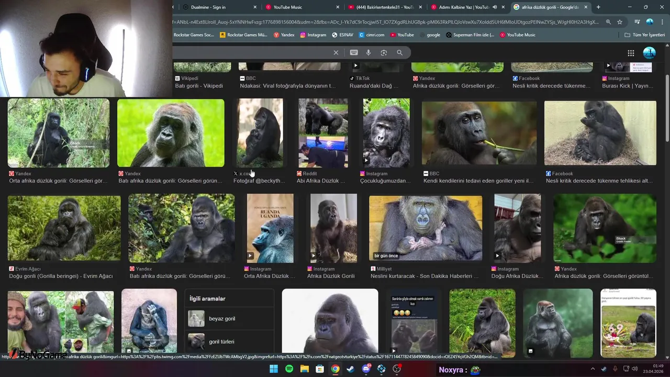Select the related search goril türleri
The height and width of the screenshot is (377, 670).
coord(229,341)
